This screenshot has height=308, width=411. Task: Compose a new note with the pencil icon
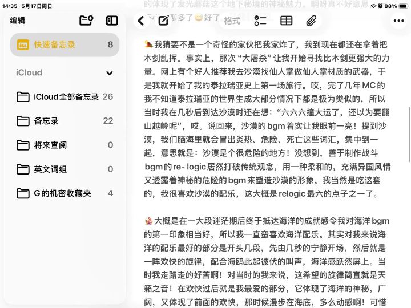164,21
